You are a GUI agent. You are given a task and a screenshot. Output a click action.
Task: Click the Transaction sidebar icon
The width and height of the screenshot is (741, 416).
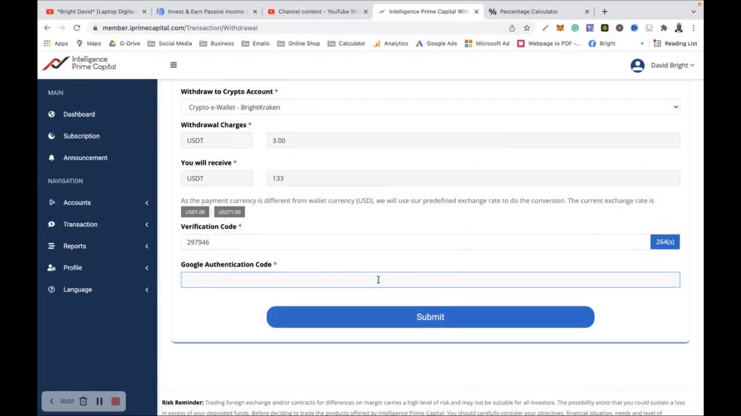coord(52,224)
